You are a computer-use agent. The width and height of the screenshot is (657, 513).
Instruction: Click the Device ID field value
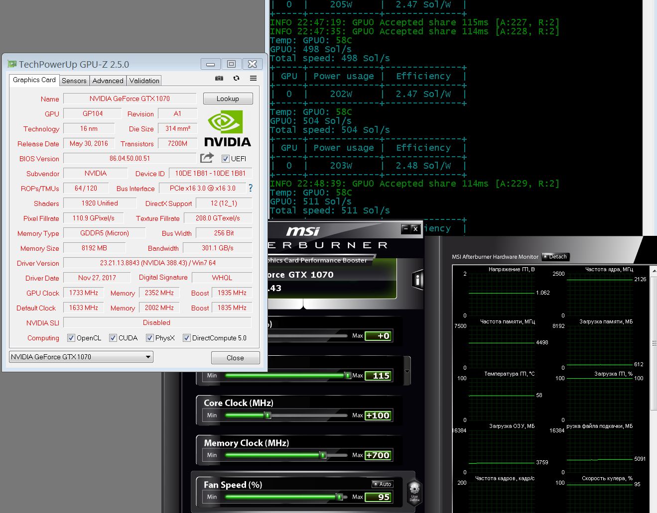click(x=210, y=173)
